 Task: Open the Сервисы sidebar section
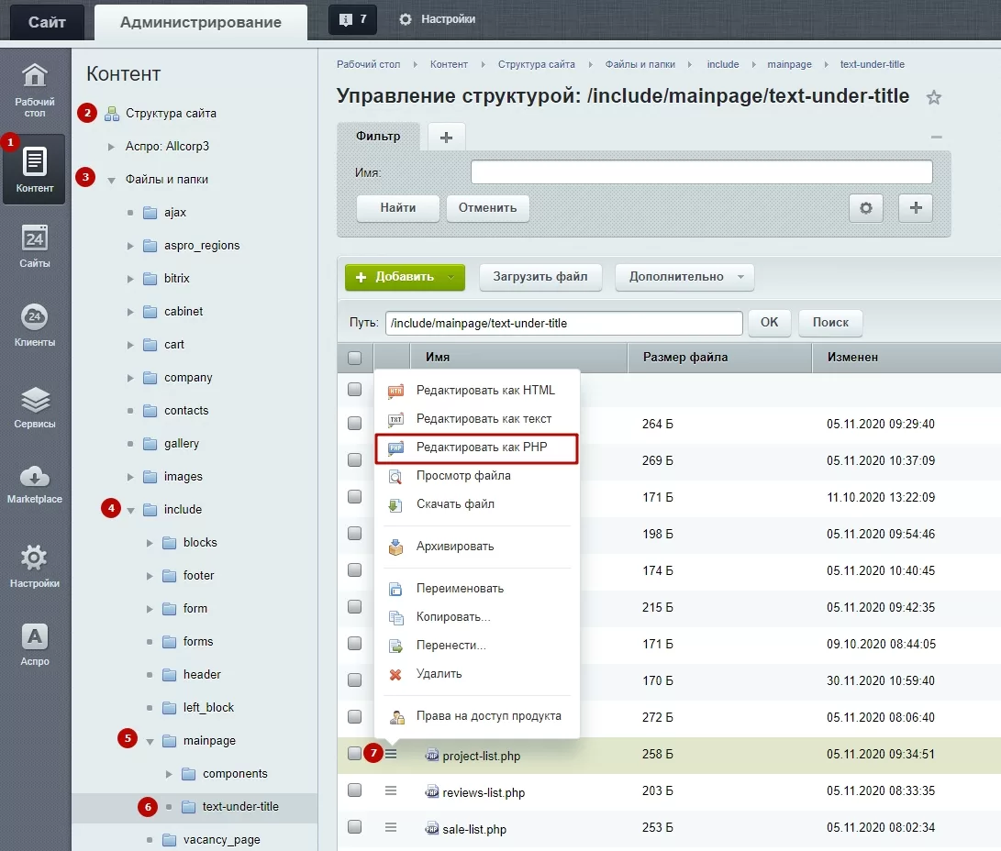[35, 408]
